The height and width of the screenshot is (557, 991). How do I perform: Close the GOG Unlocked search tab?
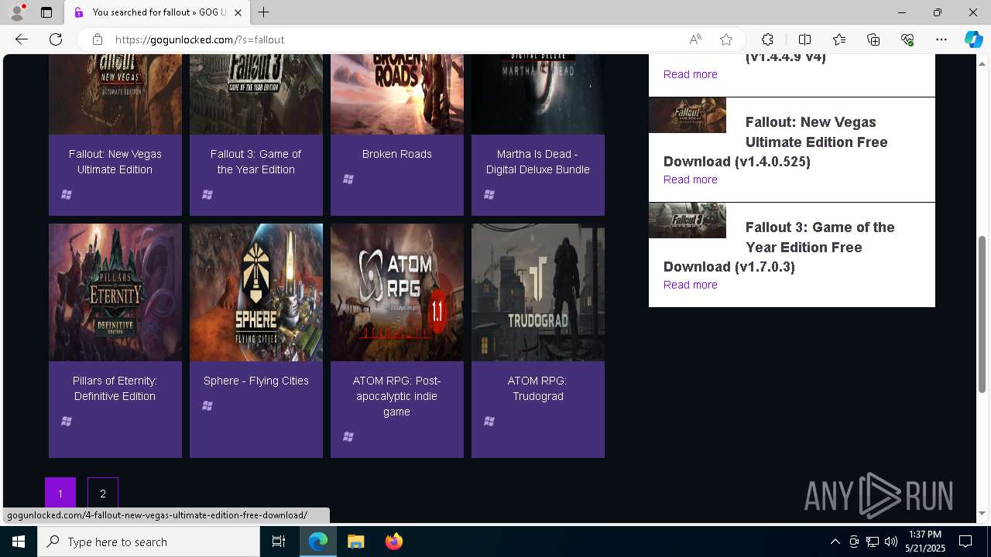(x=238, y=12)
